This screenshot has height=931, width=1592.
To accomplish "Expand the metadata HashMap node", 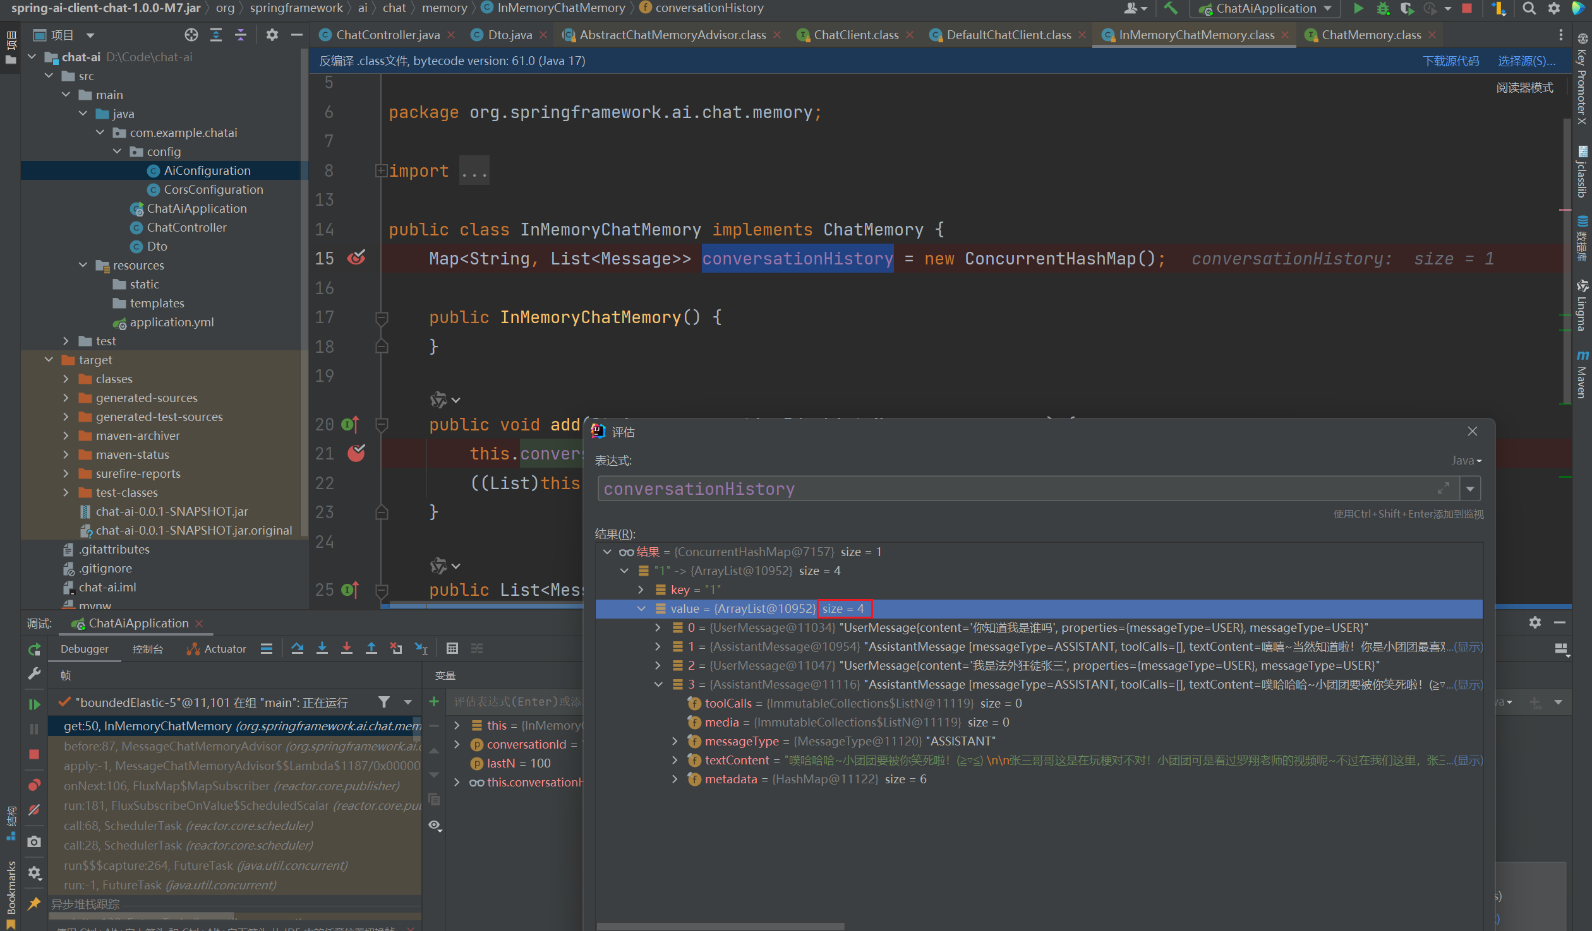I will tap(675, 779).
